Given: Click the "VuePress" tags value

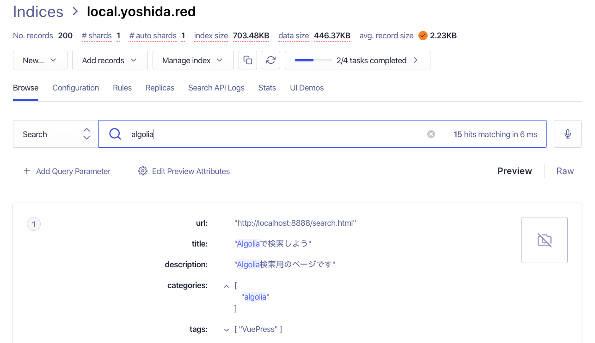Looking at the screenshot, I should (258, 329).
